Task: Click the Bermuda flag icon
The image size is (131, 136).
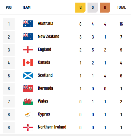Action: [x=28, y=88]
